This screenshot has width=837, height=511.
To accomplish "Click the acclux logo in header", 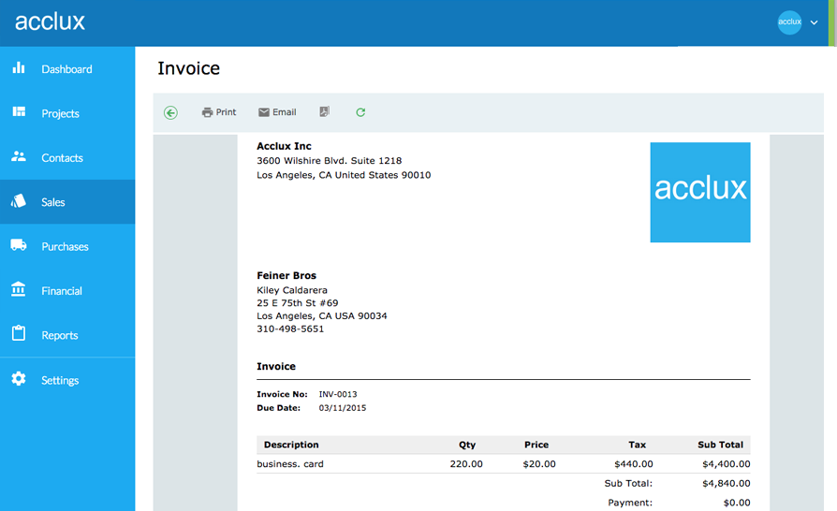I will click(50, 22).
